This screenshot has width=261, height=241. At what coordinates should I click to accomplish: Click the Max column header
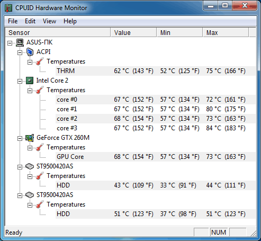click(x=226, y=32)
